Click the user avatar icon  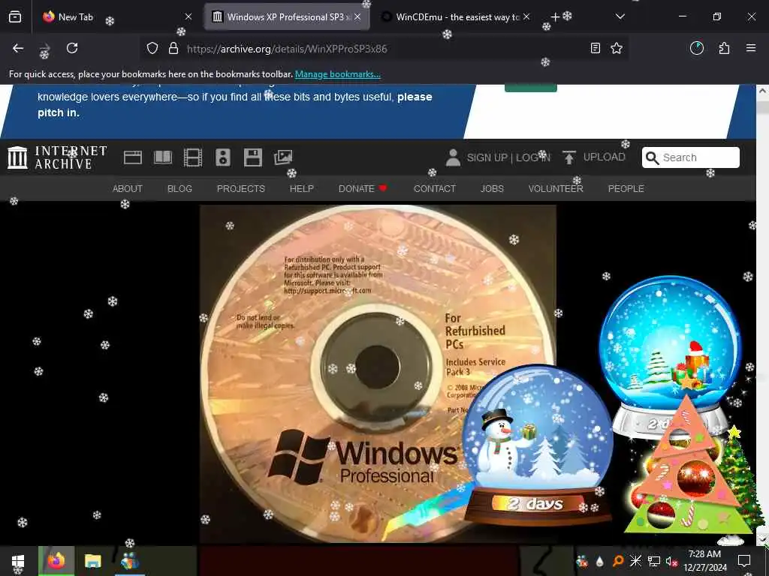tap(453, 157)
